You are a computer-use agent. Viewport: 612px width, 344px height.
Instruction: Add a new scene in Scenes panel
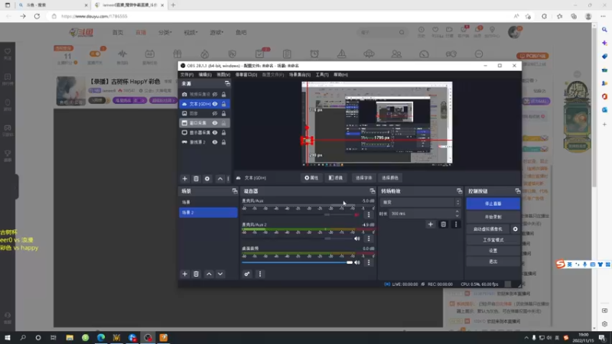click(184, 274)
